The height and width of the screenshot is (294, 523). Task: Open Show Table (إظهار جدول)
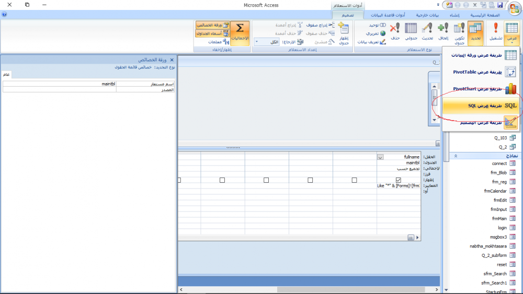[x=344, y=33]
